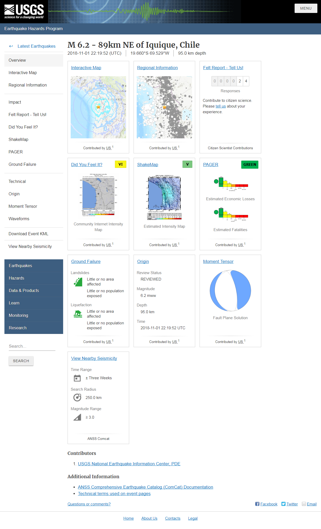
Task: Click the Landslides hazard icon
Action: 78,282
